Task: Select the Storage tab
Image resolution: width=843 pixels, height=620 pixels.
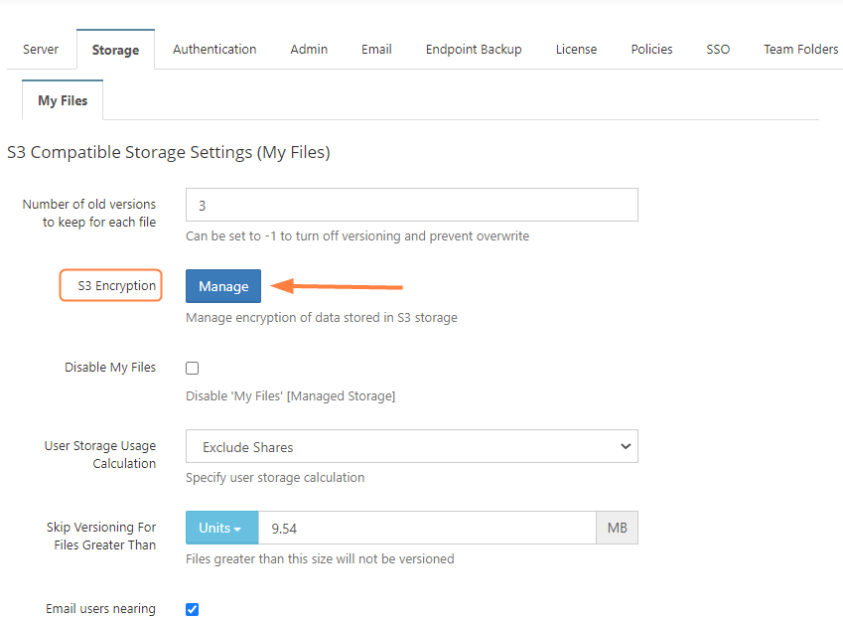Action: (x=115, y=50)
